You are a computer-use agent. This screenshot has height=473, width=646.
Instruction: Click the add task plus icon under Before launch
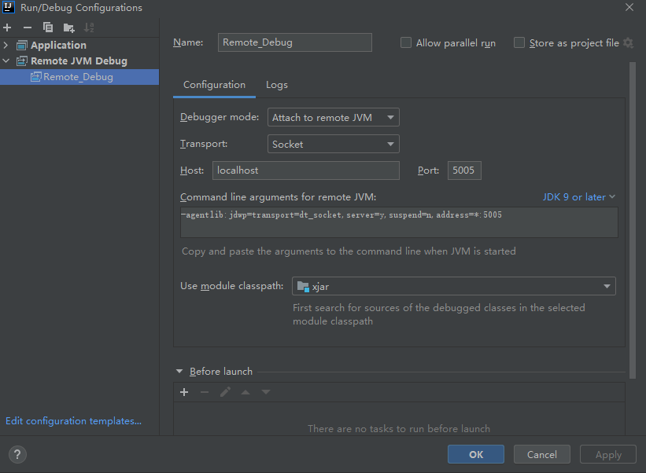pyautogui.click(x=184, y=392)
